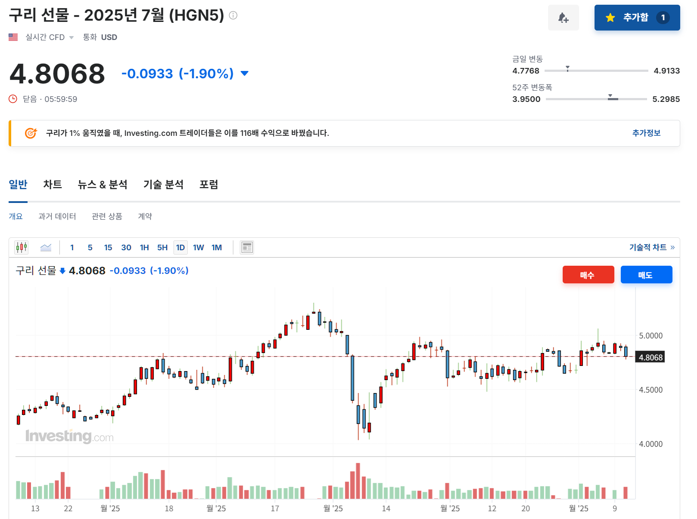
Task: Click the info icon beside HGN5 title
Action: 233,15
